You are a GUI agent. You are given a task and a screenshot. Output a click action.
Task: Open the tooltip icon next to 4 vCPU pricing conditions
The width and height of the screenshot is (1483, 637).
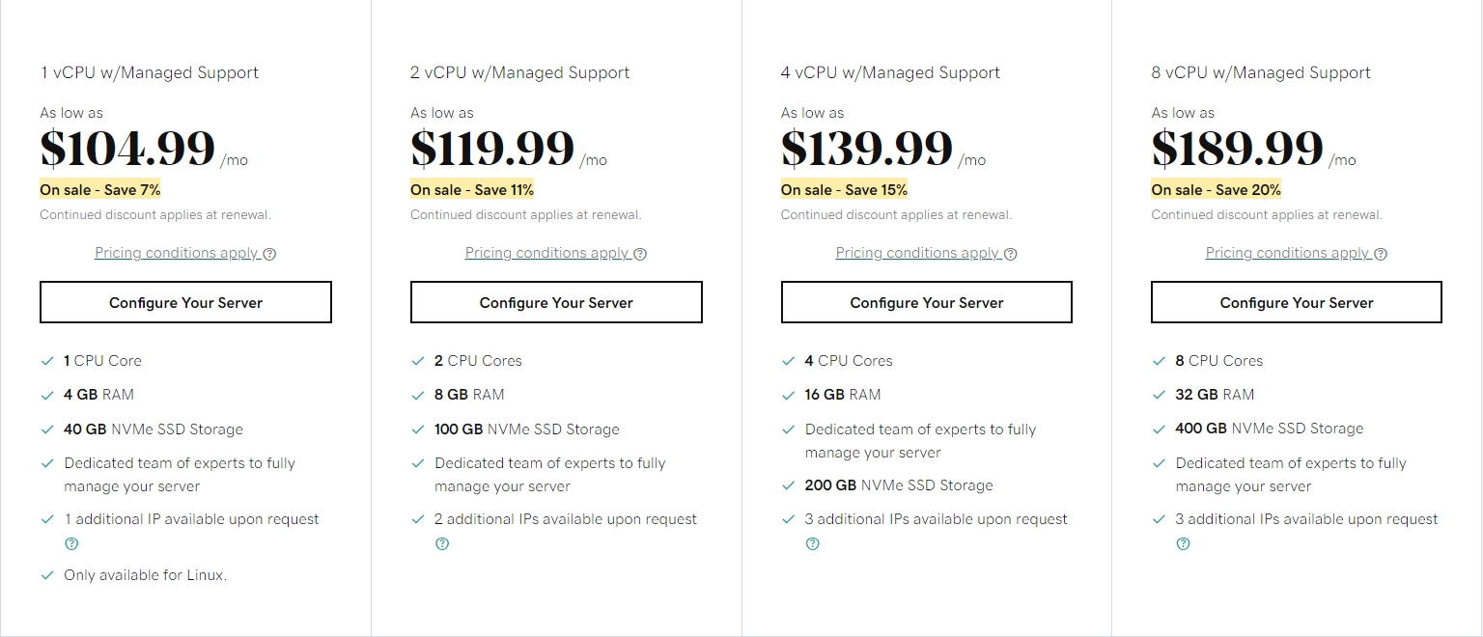coord(1010,253)
